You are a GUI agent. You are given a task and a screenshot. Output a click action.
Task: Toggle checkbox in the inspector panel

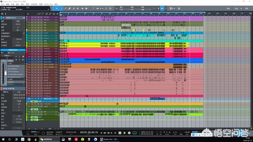click(24, 33)
